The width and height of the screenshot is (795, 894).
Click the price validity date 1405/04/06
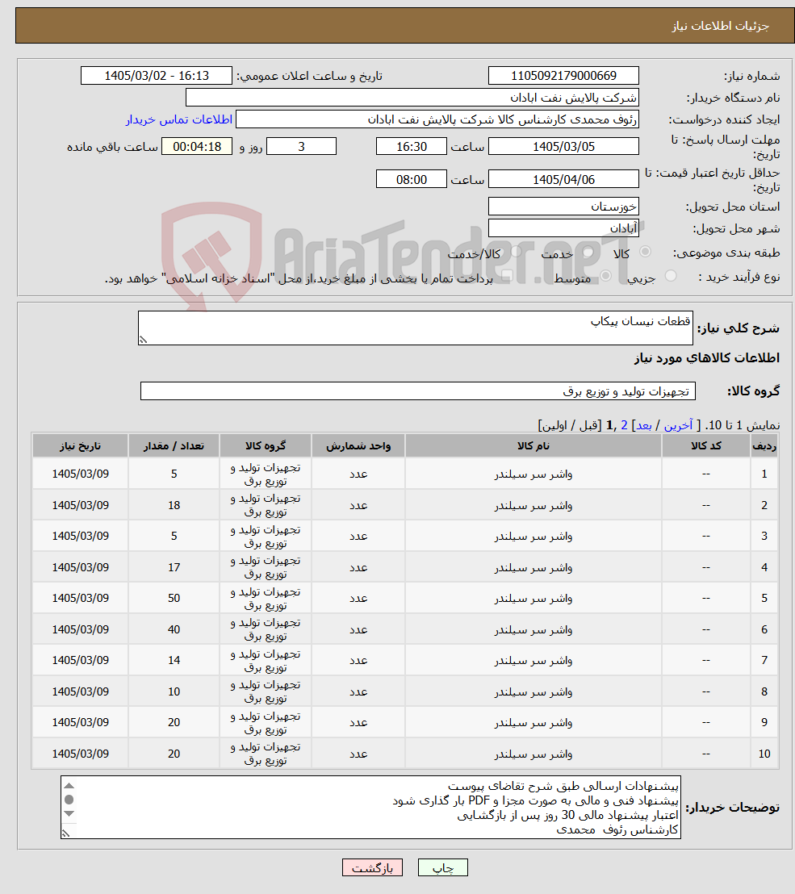pyautogui.click(x=563, y=180)
